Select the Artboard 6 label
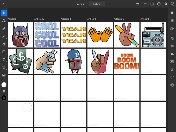 145,19
